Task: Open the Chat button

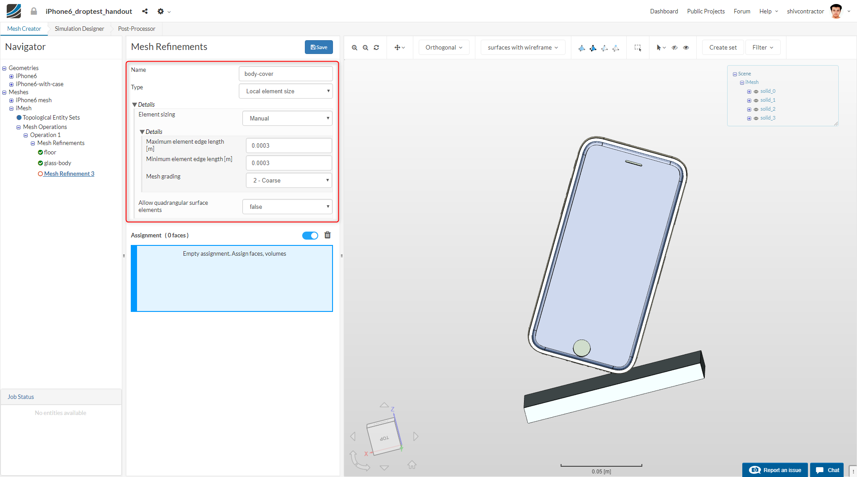Action: [827, 470]
